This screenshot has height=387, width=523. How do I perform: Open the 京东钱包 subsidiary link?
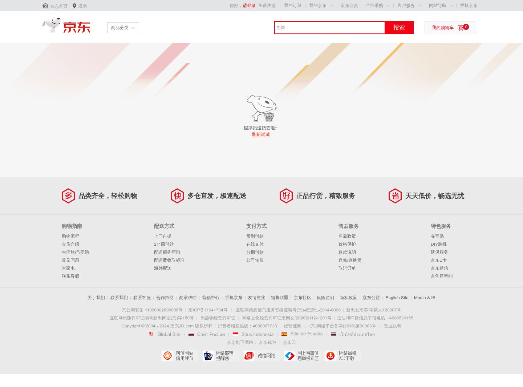(267, 342)
